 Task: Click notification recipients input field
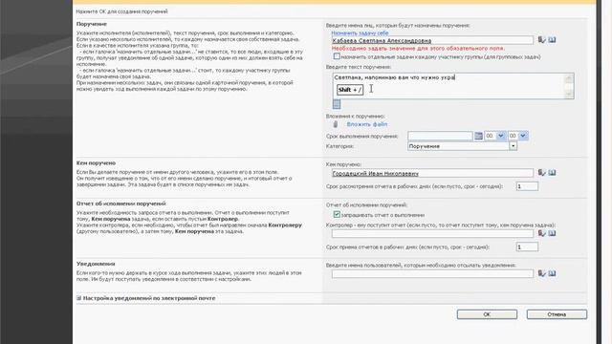pyautogui.click(x=432, y=274)
